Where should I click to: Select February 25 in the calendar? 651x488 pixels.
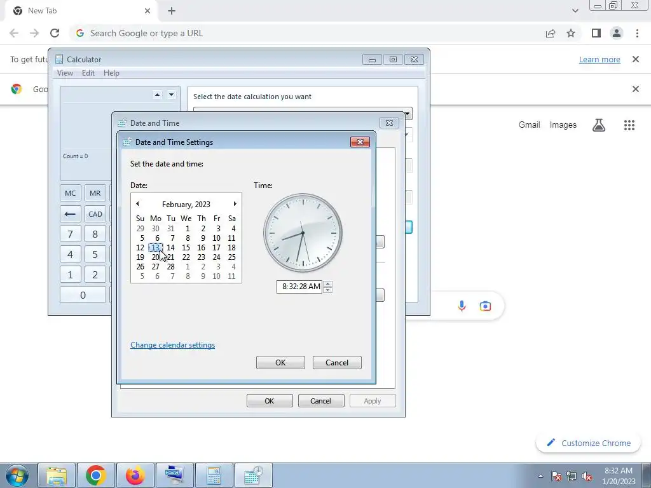tap(231, 257)
